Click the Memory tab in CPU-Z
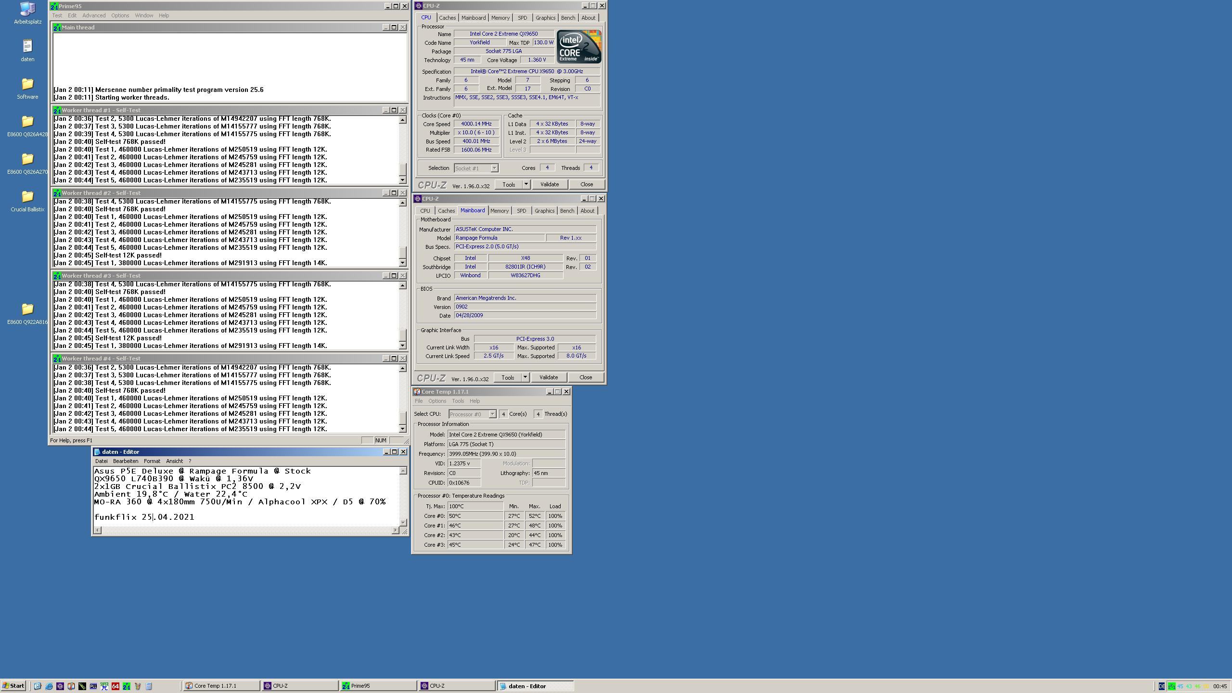The image size is (1232, 693). 498,18
